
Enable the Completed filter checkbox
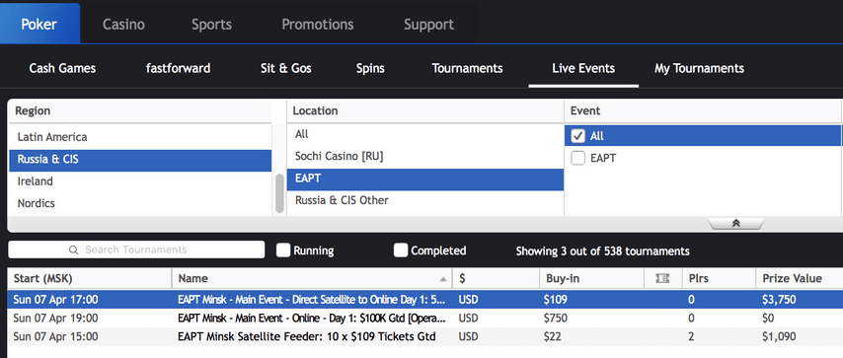tap(401, 250)
